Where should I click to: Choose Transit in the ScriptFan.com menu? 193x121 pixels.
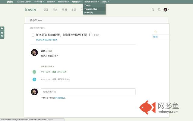point(88,5)
